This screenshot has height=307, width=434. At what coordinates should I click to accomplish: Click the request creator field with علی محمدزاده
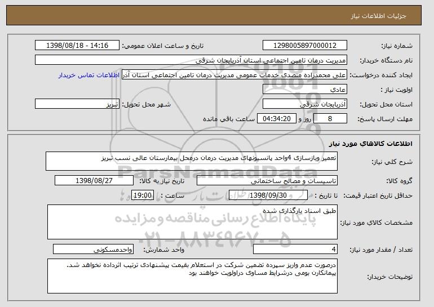(234, 75)
